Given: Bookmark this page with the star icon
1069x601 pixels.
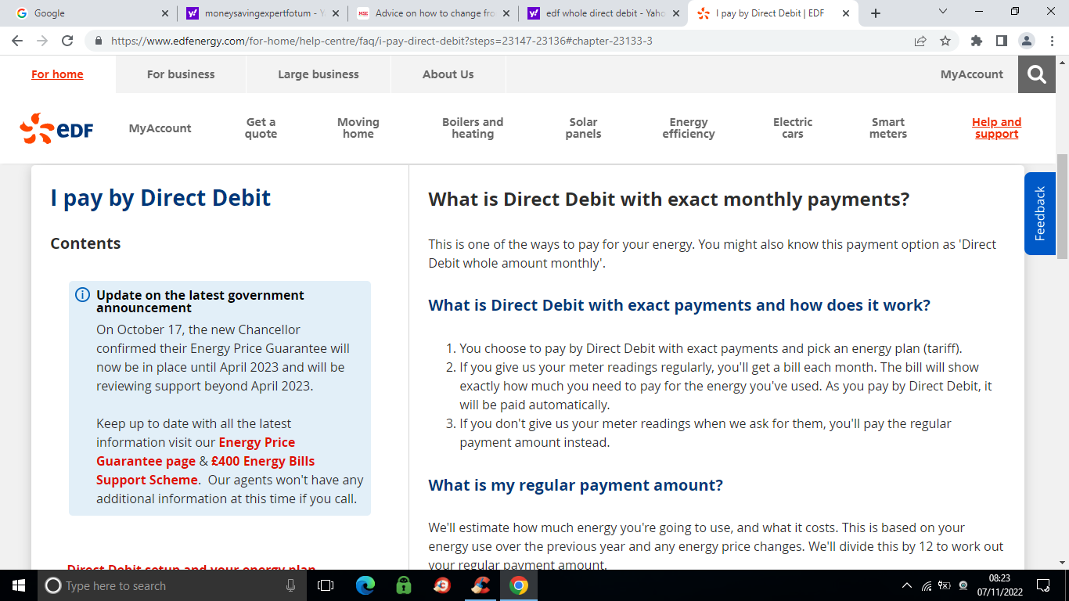Looking at the screenshot, I should 945,41.
